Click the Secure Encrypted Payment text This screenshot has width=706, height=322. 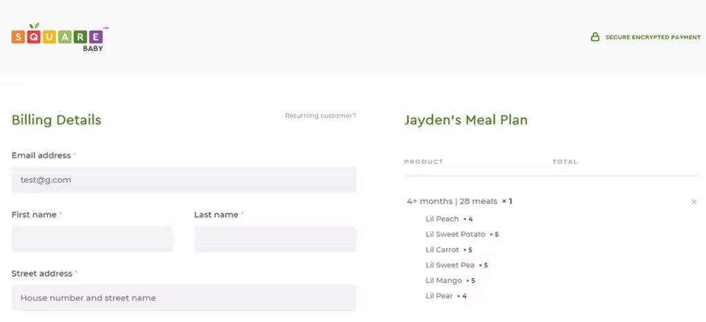[653, 37]
